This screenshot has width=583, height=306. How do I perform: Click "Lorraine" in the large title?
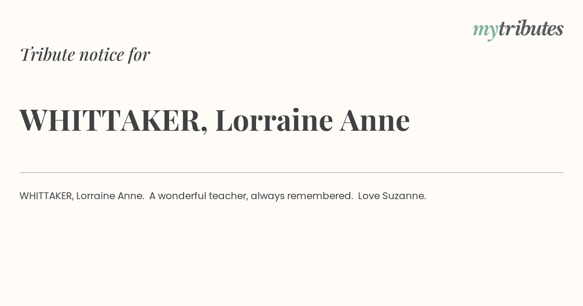click(274, 120)
